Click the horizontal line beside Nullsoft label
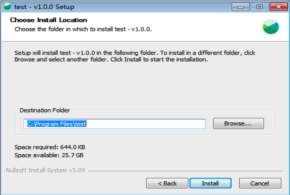Viewport: 290px width, 195px height. coord(188,171)
